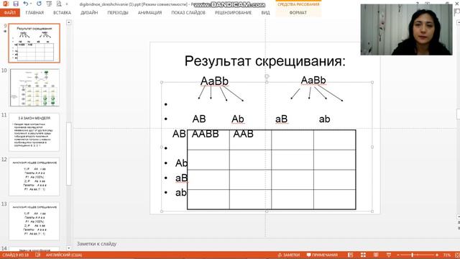Switch to Slide Sorter view icon
Viewport: 460px width, 259px height.
point(363,255)
